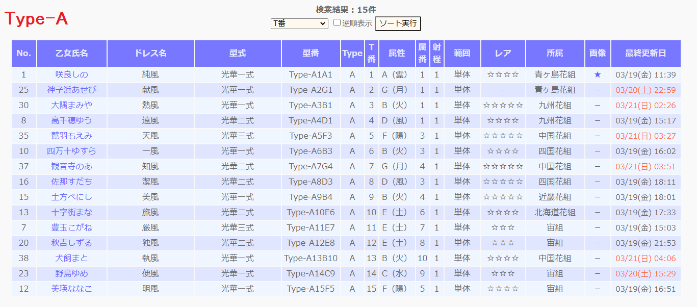
Task: Click the blue star image icon
Action: click(x=598, y=75)
